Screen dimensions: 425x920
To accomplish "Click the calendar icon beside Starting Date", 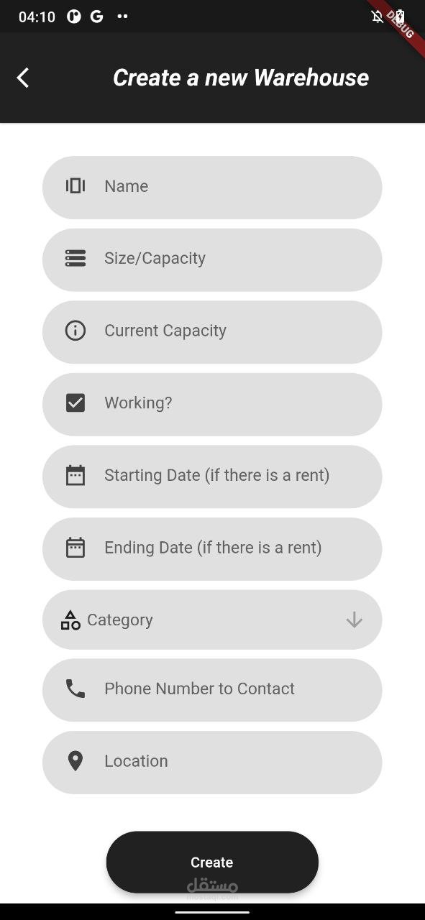I will (x=76, y=475).
